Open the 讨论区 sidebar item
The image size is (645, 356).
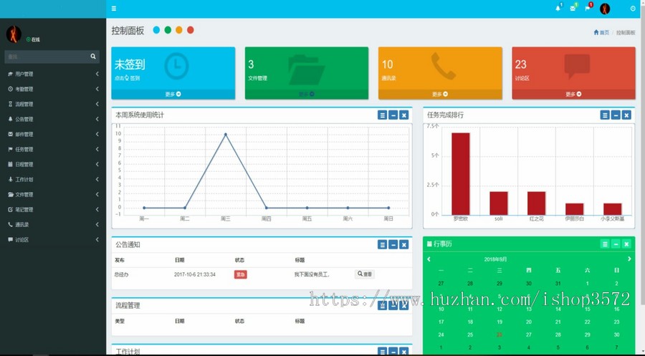pyautogui.click(x=53, y=240)
